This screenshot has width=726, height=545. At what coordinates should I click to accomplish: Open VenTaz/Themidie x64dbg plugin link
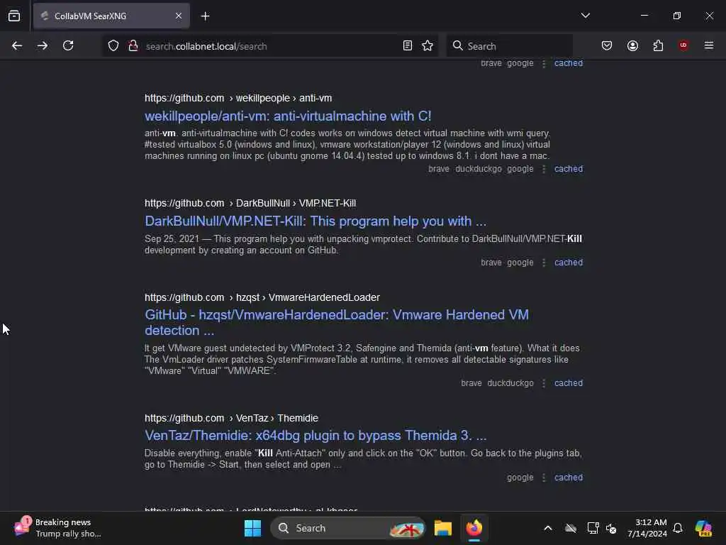[x=315, y=436]
